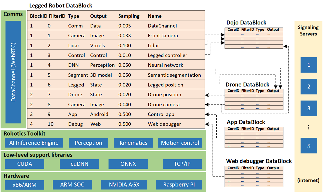The height and width of the screenshot is (192, 323).
Task: Select the ARM SOC hardware block
Action: tap(72, 185)
